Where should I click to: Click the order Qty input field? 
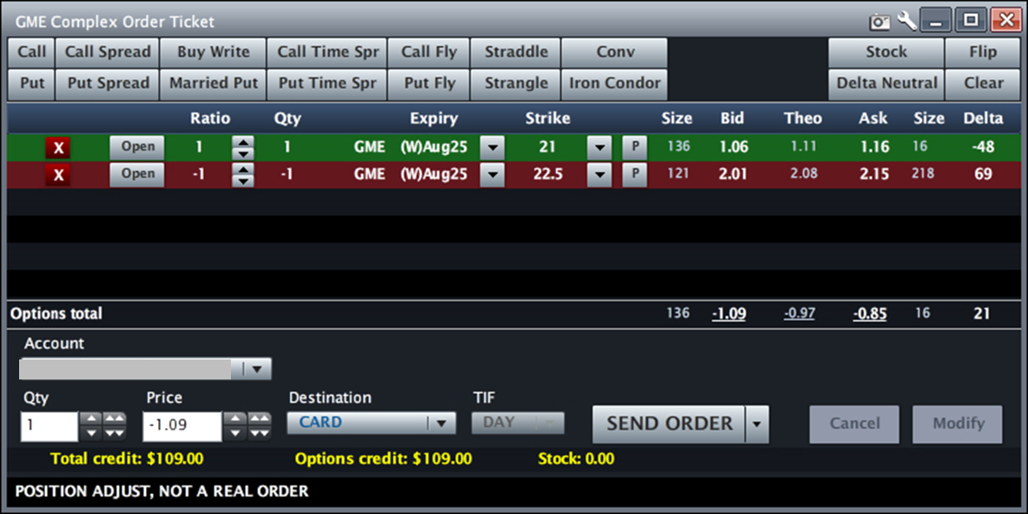[49, 426]
